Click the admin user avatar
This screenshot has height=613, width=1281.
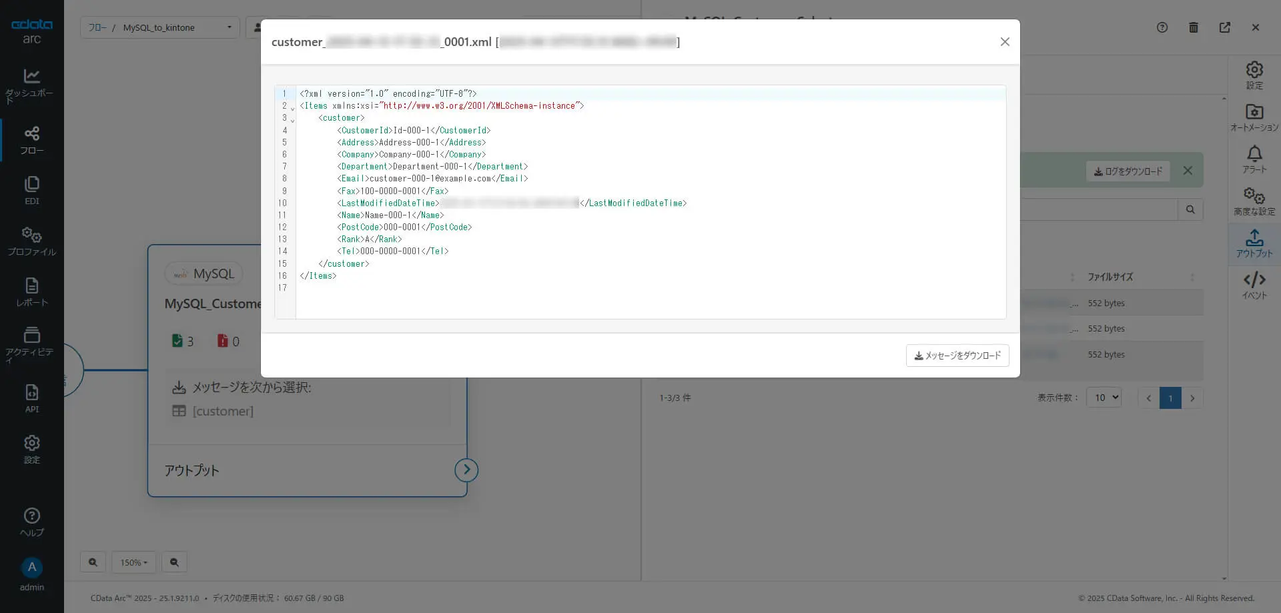pos(31,568)
